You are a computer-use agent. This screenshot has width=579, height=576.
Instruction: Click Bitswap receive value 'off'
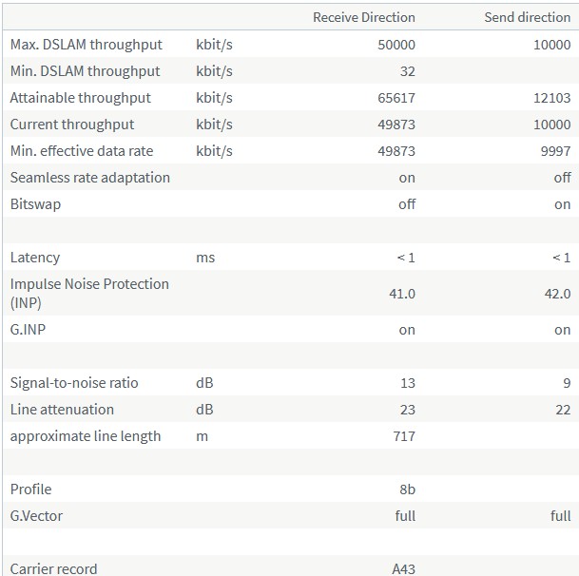pyautogui.click(x=407, y=204)
